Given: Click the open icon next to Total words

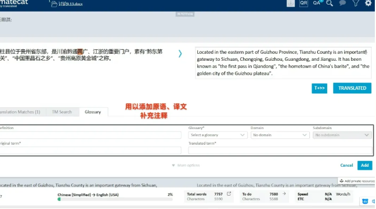Looking at the screenshot, I should 229,194.
